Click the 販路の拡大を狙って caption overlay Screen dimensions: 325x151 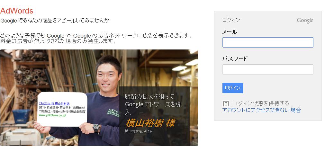click(155, 116)
